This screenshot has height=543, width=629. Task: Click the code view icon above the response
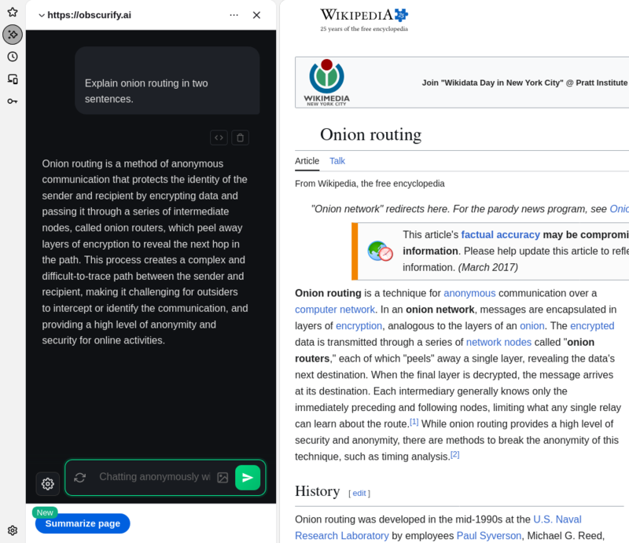pos(219,138)
